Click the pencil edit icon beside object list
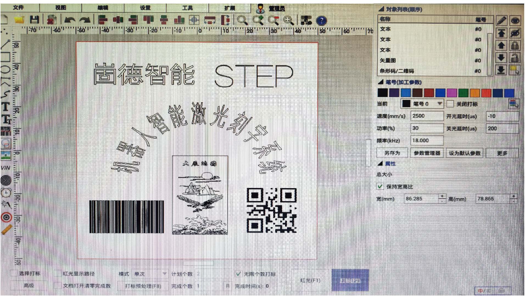Viewport: 525px width, 296px height. click(x=501, y=21)
